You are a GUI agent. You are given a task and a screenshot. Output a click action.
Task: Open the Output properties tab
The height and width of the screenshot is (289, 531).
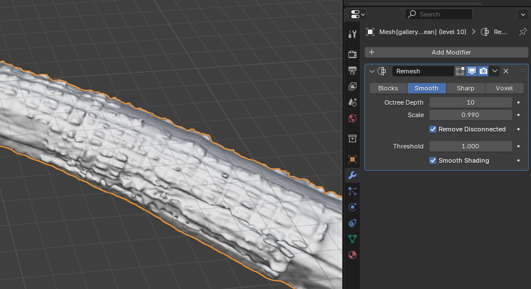click(352, 70)
